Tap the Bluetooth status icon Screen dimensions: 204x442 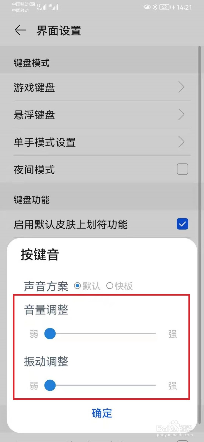tap(155, 7)
